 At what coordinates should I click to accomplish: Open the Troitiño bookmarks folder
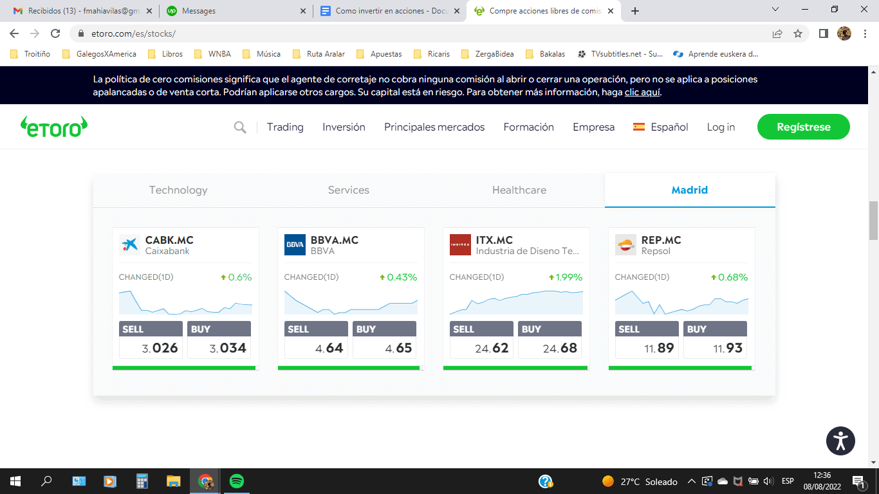click(x=30, y=54)
